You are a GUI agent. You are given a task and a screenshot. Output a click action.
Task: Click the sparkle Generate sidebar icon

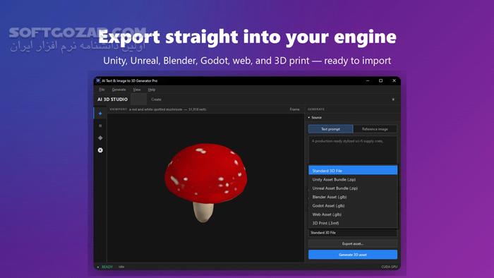pyautogui.click(x=100, y=114)
